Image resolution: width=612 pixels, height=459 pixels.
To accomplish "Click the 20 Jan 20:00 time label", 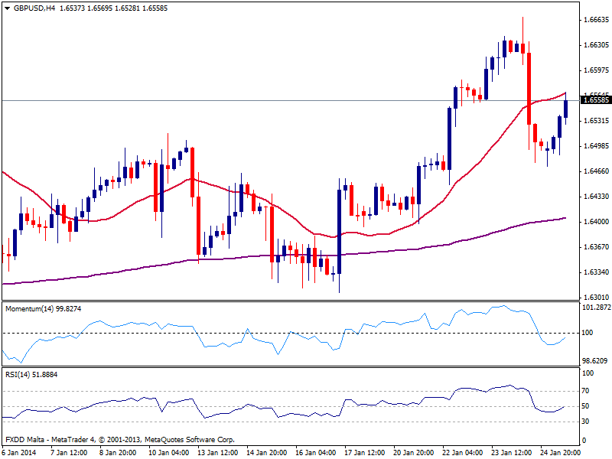I will point(413,452).
